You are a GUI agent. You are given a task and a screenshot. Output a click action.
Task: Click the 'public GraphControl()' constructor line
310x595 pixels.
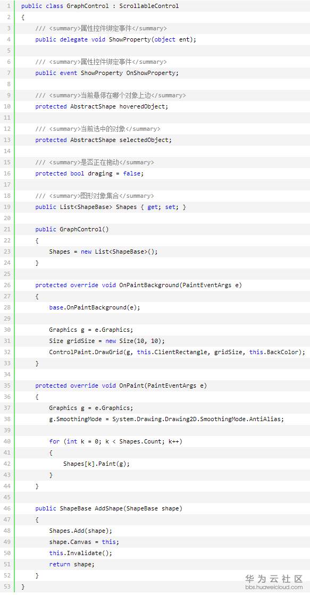pos(72,229)
